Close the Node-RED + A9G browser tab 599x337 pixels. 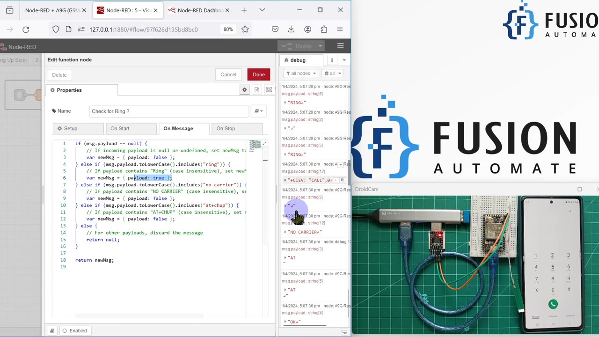point(84,10)
